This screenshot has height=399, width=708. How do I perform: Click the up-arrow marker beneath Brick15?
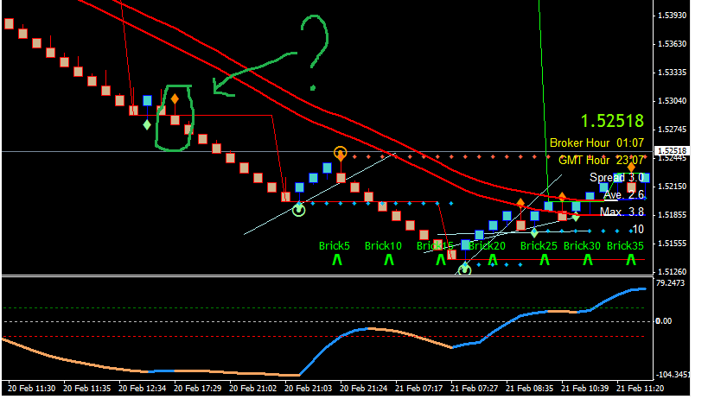coord(441,260)
